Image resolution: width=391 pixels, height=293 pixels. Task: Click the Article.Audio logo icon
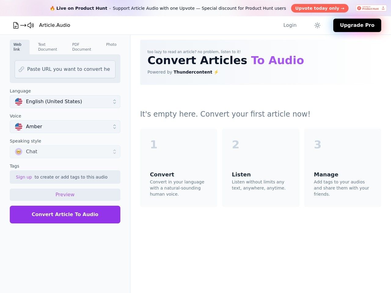[x=23, y=25]
